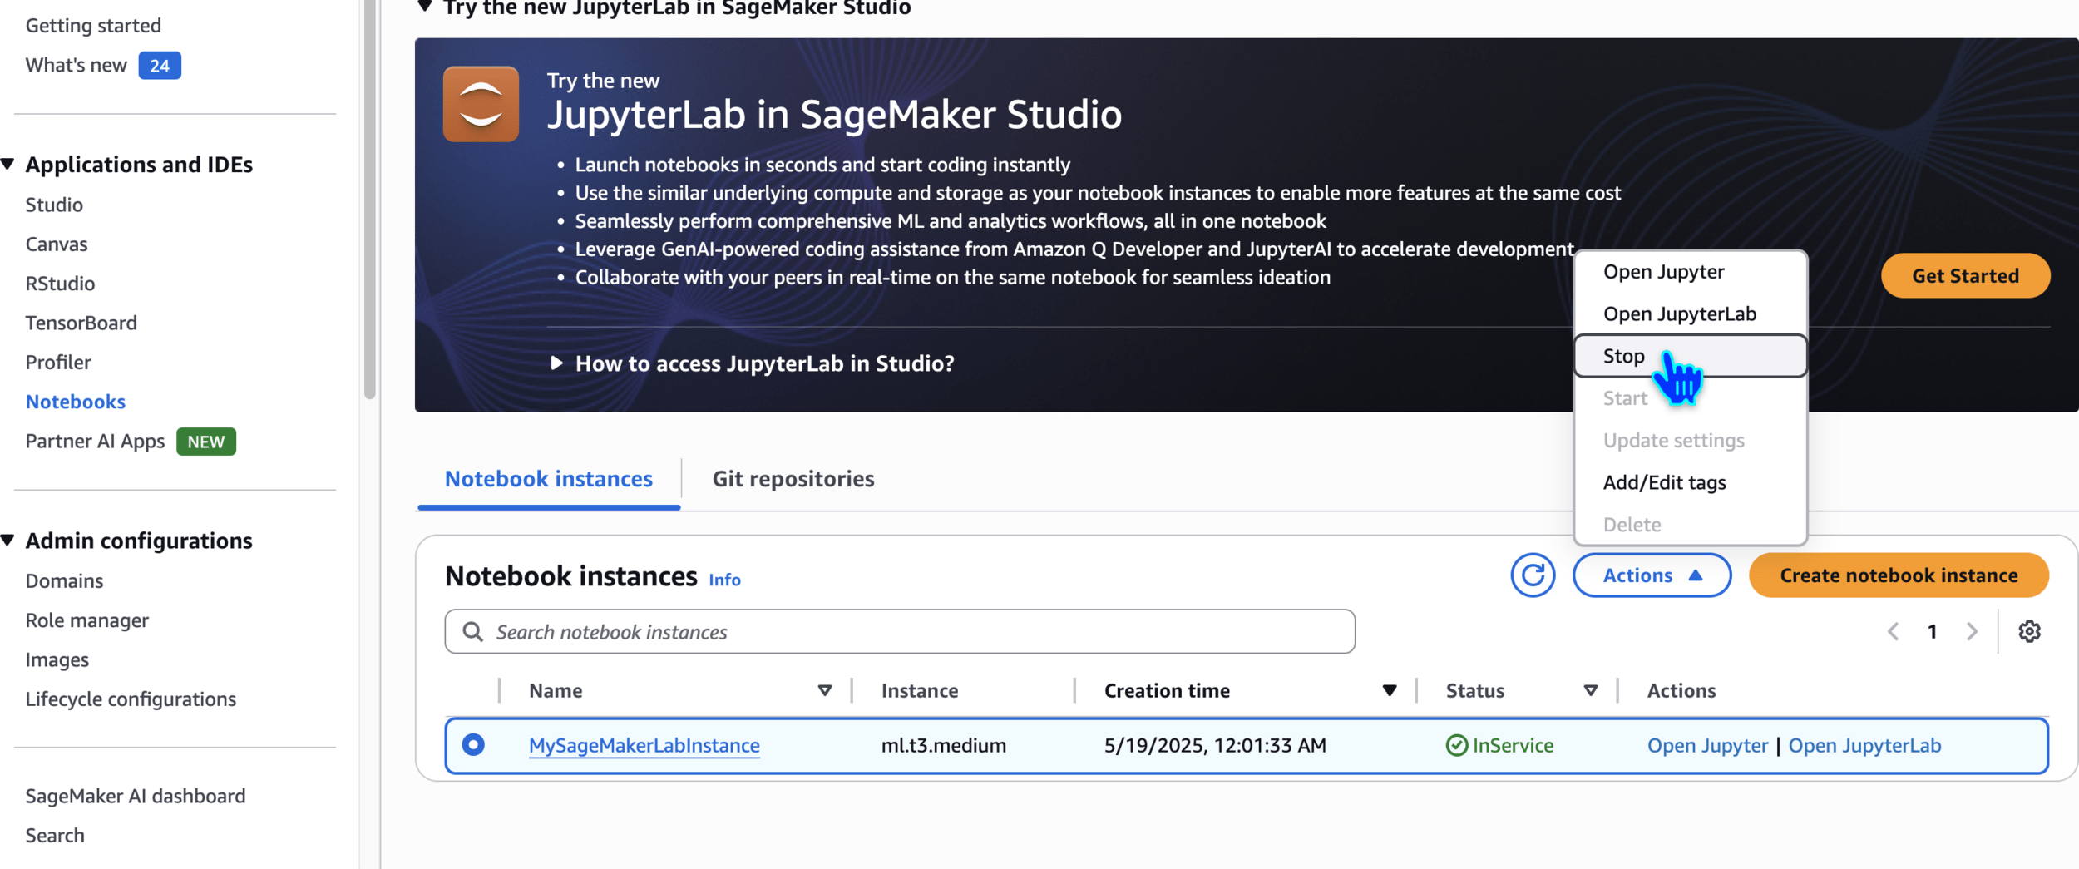Go to previous page chevron

[1894, 632]
